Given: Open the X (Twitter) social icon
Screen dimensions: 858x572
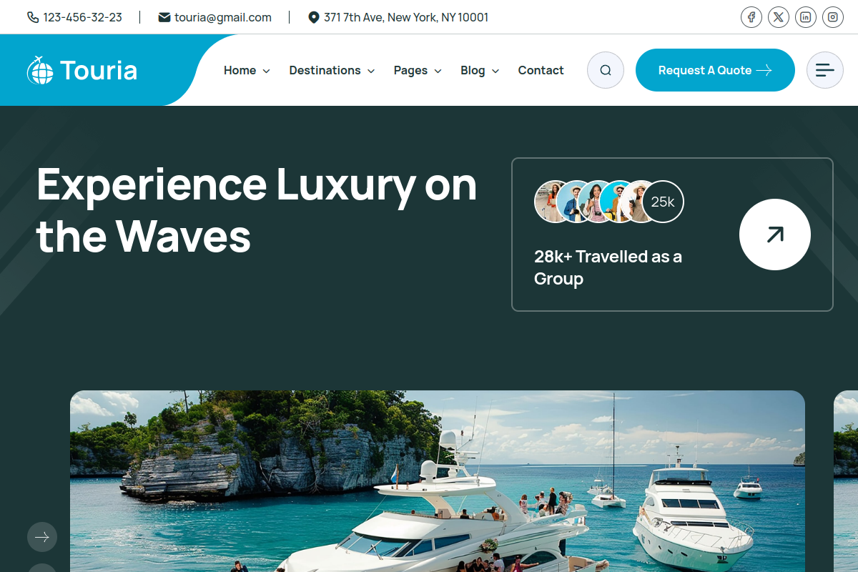Looking at the screenshot, I should tap(779, 17).
